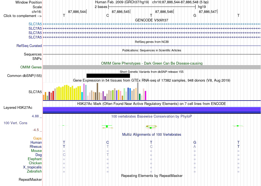The width and height of the screenshot is (261, 186).
Task: Click 'Short Genetic Variants from dbSNP' title
Action: click(x=152, y=72)
